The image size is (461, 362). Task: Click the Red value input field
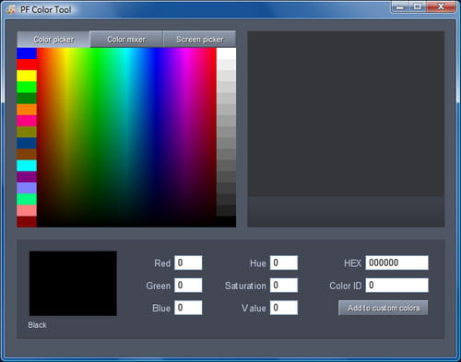[x=188, y=263]
